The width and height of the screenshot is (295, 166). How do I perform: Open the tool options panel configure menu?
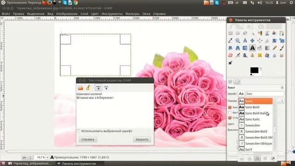(282, 88)
